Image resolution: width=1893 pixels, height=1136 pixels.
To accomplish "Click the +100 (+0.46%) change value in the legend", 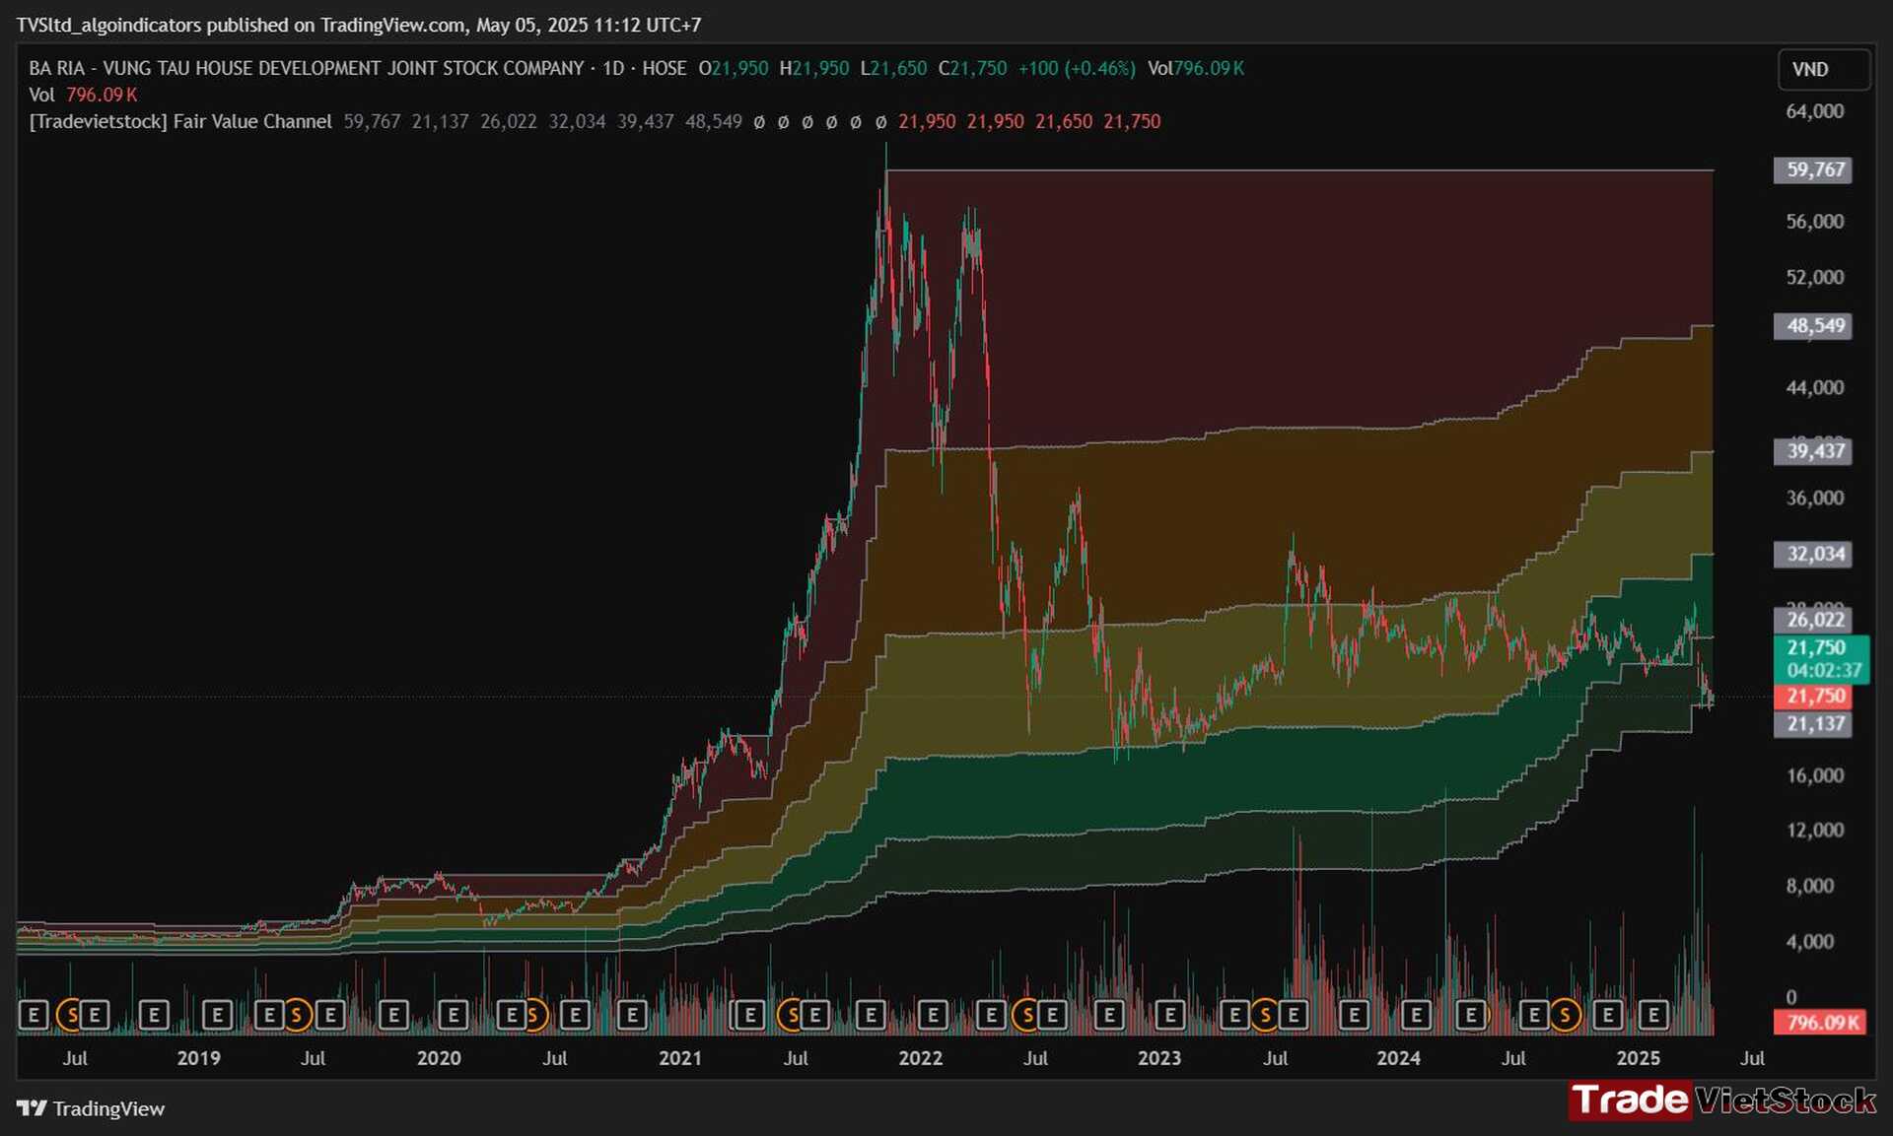I will coord(1077,68).
